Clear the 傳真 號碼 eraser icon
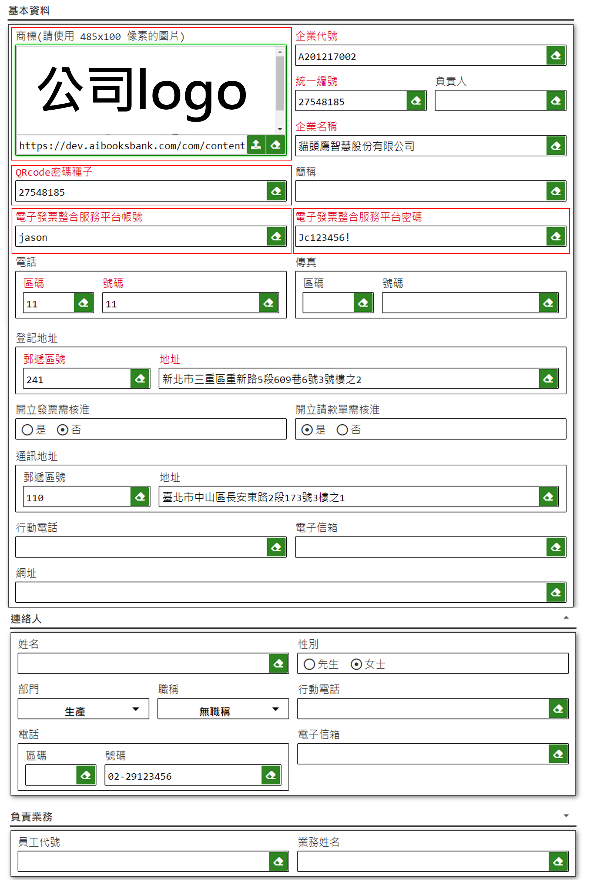The height and width of the screenshot is (880, 589). [549, 303]
